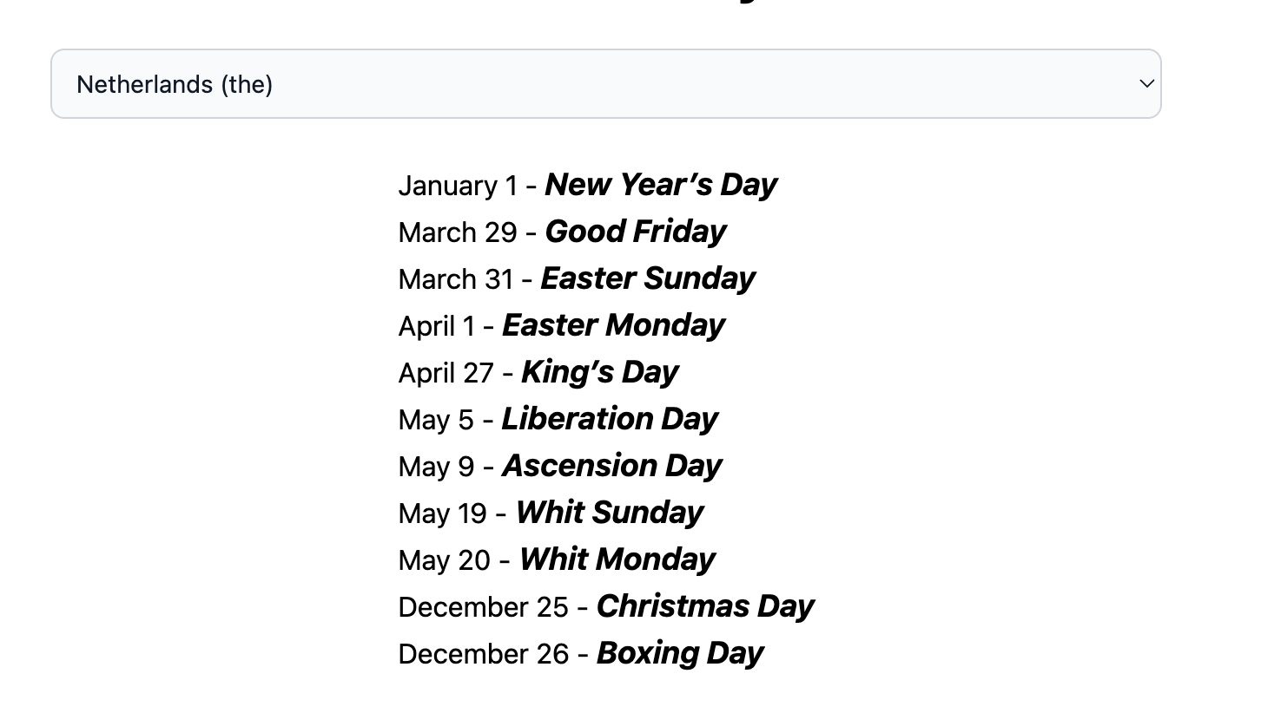Click the December 26 date label

click(484, 654)
